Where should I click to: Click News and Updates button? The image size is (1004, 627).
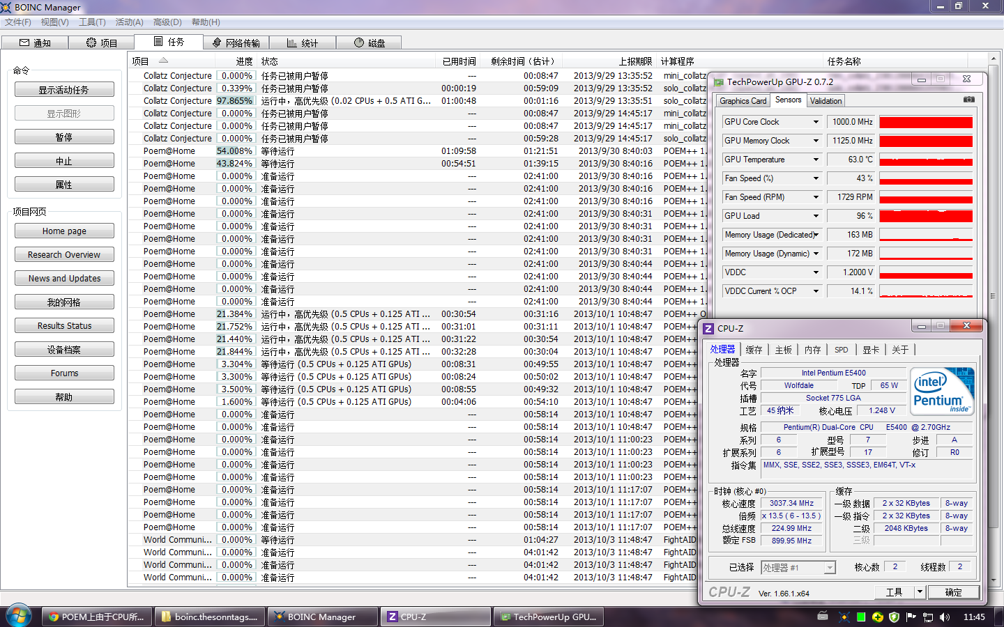[x=64, y=279]
